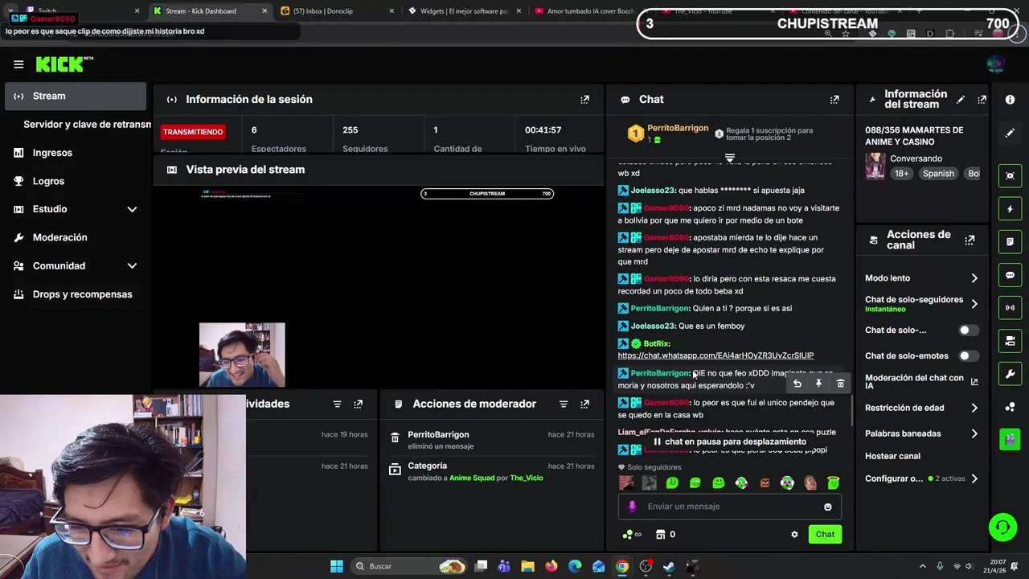Click the Enviar un mensaje input field

tap(730, 507)
